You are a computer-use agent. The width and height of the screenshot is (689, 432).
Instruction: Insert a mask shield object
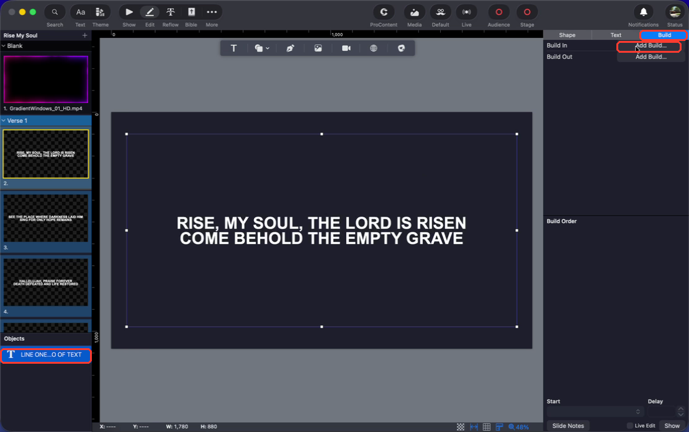pyautogui.click(x=401, y=48)
